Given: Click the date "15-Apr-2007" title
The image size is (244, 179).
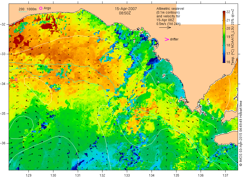Looking at the screenshot, I should coord(126,9).
